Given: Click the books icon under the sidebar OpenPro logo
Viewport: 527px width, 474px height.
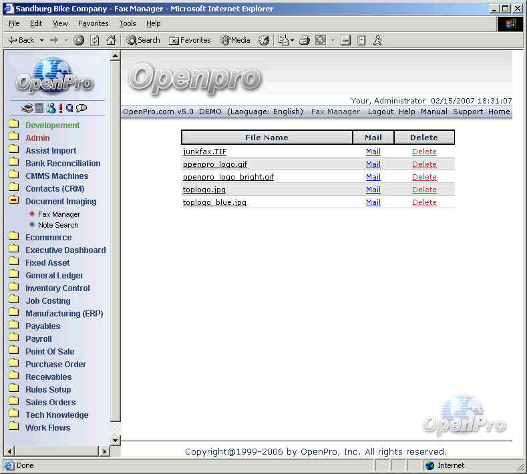Looking at the screenshot, I should tap(27, 108).
